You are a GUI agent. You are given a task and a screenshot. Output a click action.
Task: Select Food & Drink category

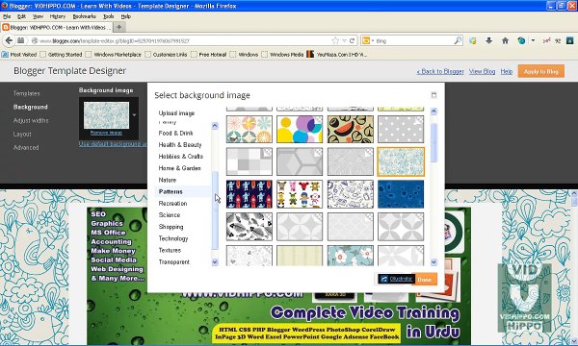click(176, 133)
